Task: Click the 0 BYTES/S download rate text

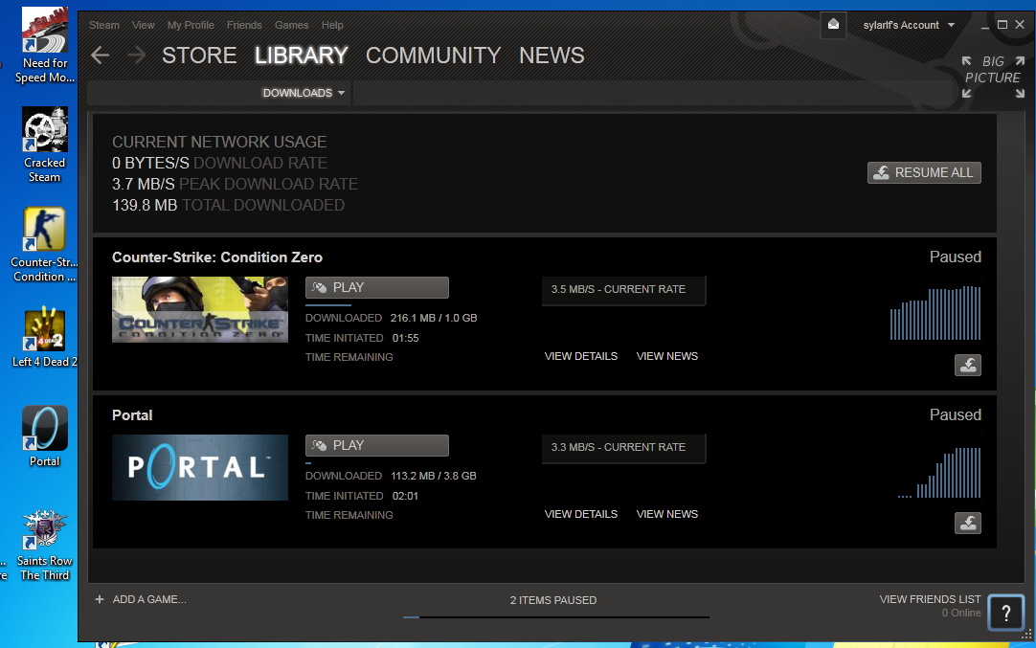Action: (219, 163)
